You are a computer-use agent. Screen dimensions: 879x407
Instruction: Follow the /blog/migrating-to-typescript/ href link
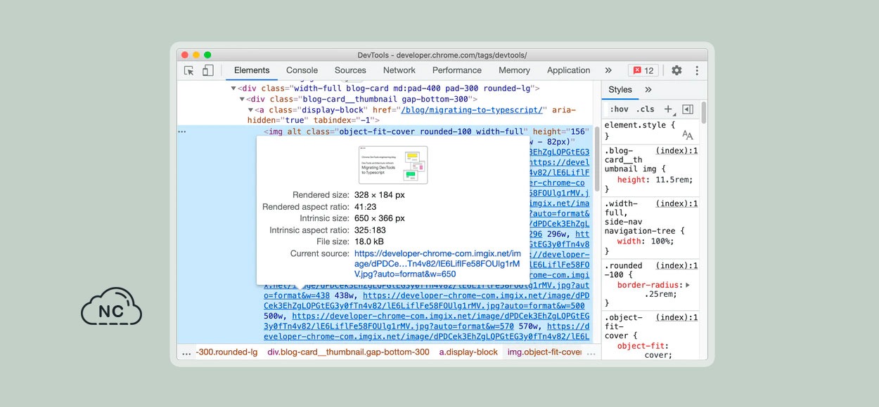click(x=472, y=110)
